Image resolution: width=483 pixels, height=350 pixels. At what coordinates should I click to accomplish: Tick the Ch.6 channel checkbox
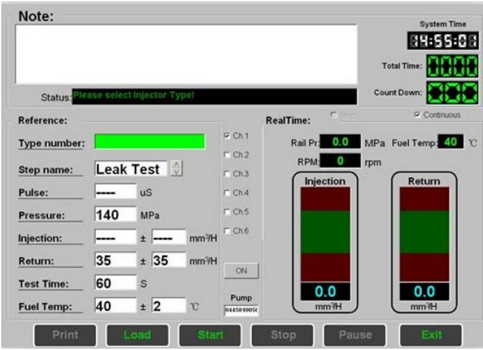click(x=228, y=231)
